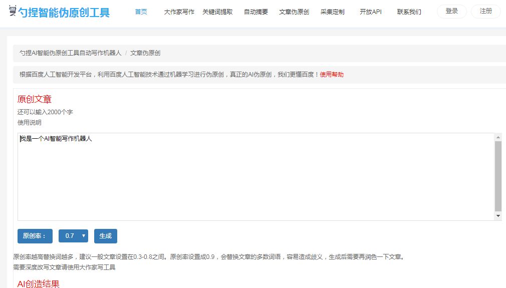506x288 pixels.
Task: Click the 使用说明 link
Action: [30, 123]
